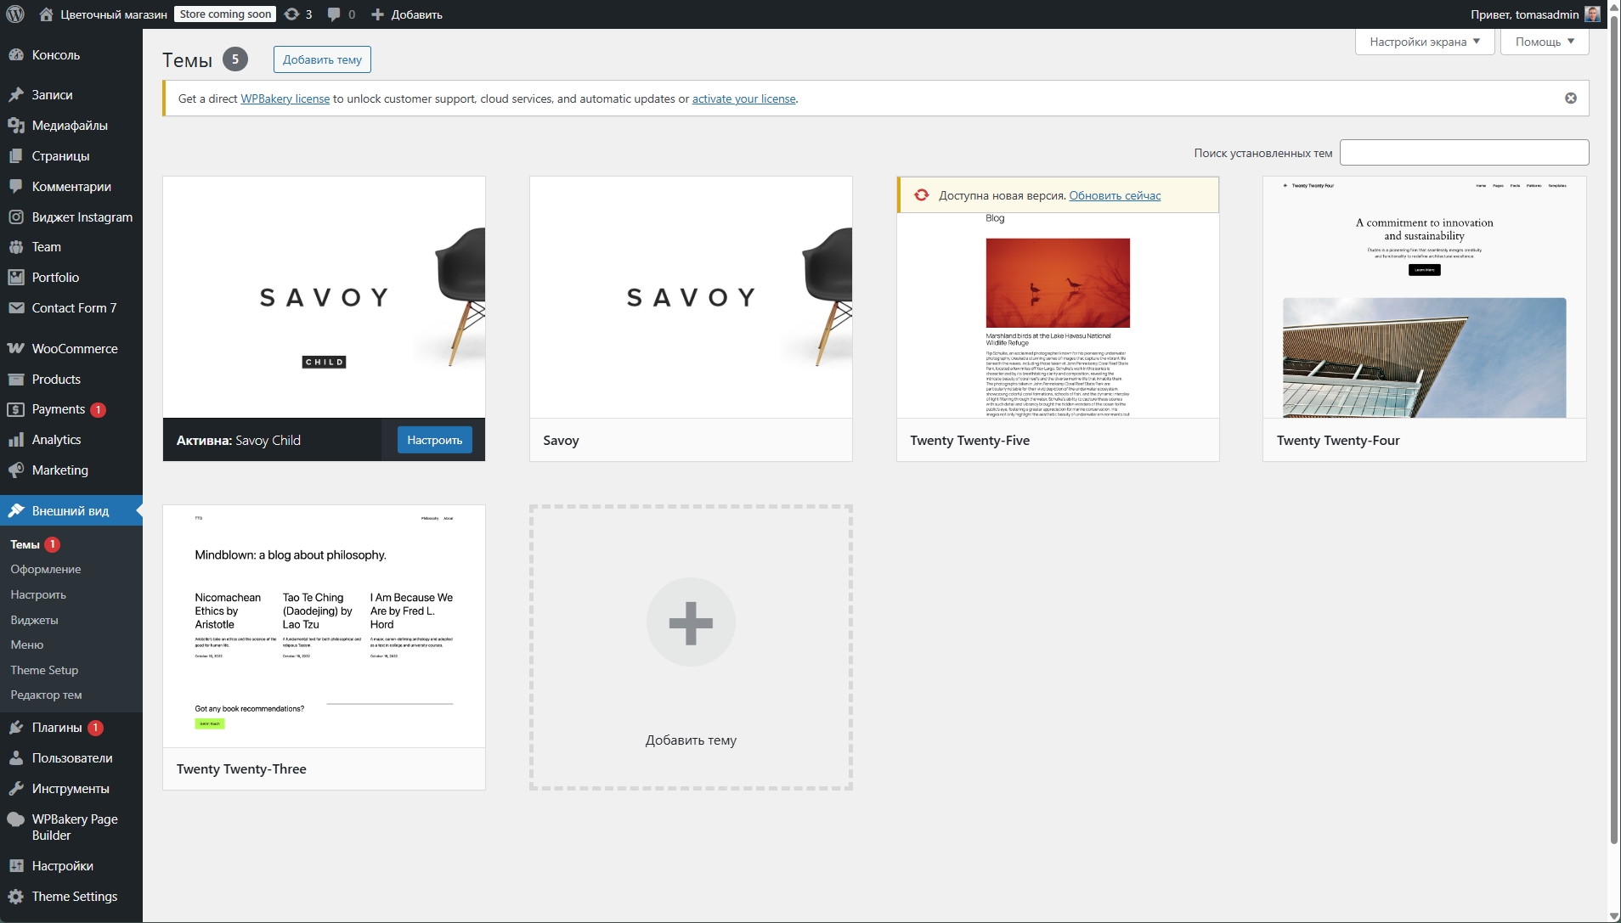Expand the Помощь help dropdown

[1545, 42]
